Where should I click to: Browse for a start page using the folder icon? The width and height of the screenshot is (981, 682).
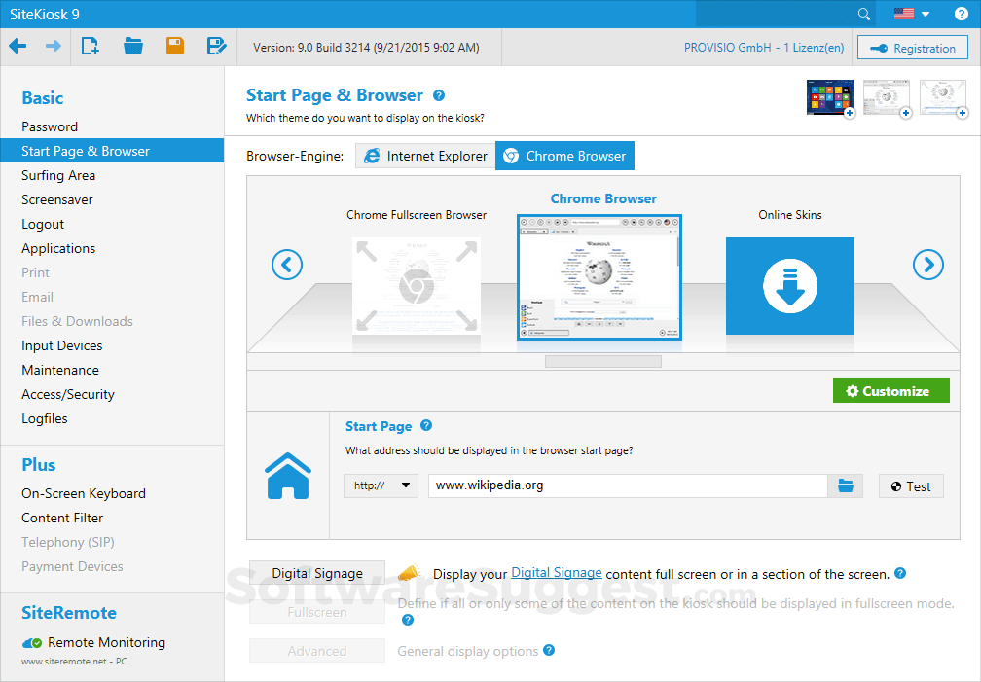(x=845, y=485)
